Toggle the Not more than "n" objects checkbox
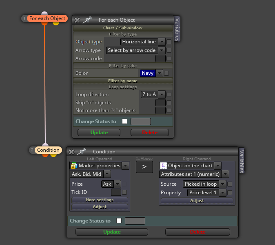Viewport: 275px width, 245px height. click(169, 110)
